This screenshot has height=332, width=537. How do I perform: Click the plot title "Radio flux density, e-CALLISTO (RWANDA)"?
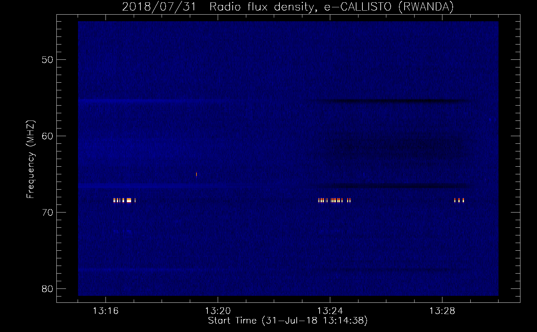point(332,7)
